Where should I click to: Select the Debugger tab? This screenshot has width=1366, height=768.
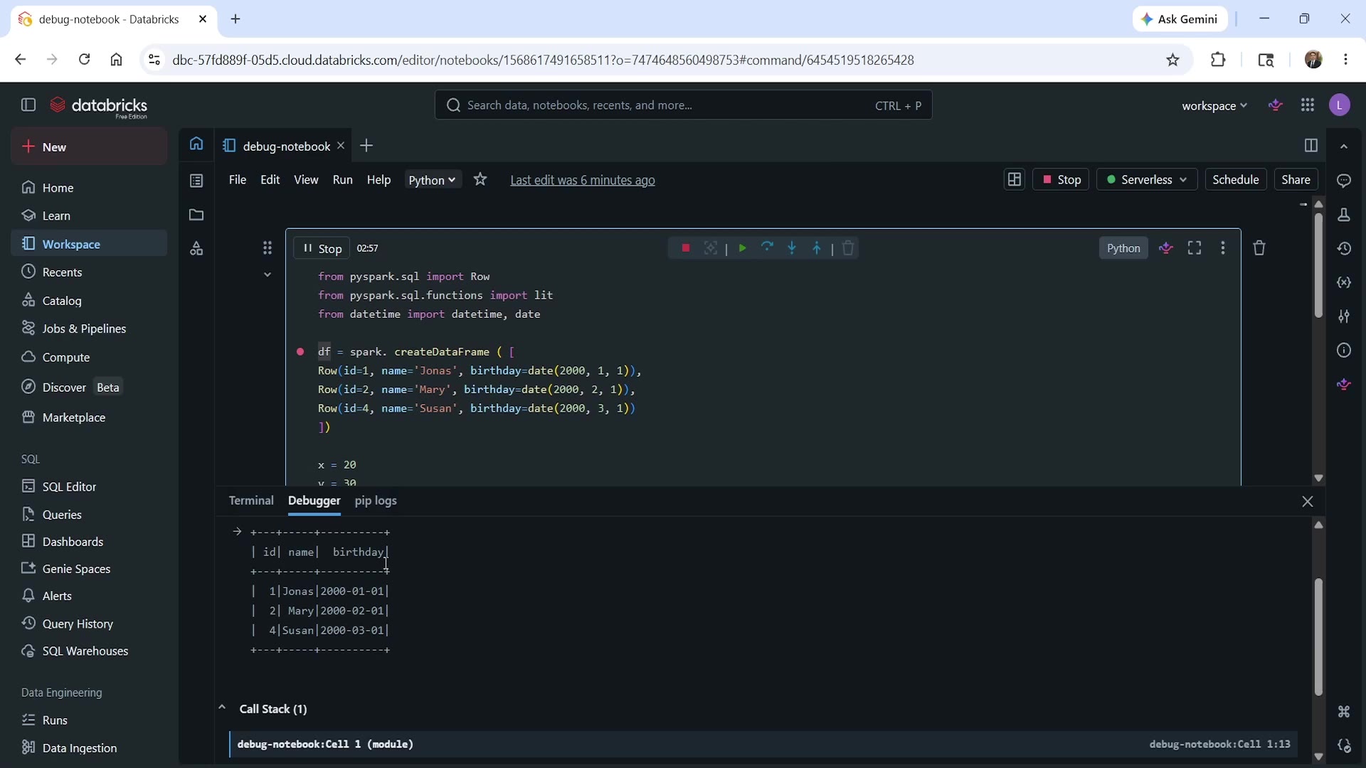pos(314,501)
